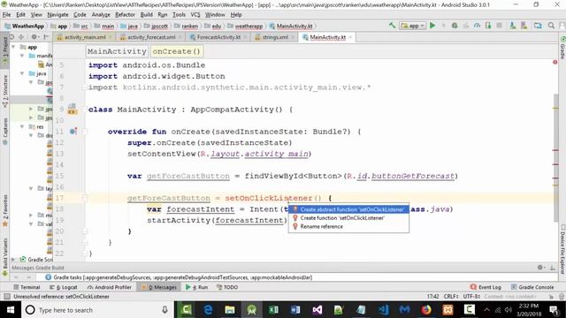The image size is (566, 318).
Task: Click the onCreate() breadcrumb in editor header
Action: [x=176, y=51]
